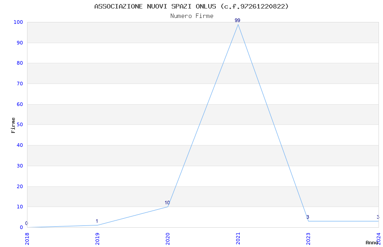Click the Firme y-axis label
Image resolution: width=383 pixels, height=247 pixels.
pos(13,125)
